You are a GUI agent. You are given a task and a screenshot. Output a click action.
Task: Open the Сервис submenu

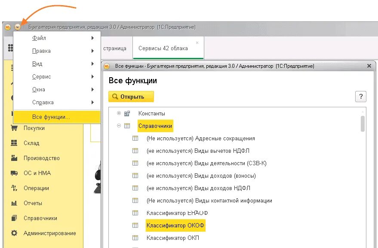(x=57, y=76)
